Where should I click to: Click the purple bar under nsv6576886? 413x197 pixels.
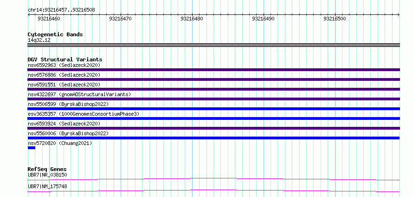click(213, 79)
